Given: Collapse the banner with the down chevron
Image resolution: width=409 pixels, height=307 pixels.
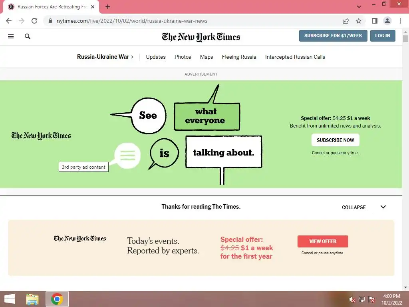Looking at the screenshot, I should (x=383, y=207).
